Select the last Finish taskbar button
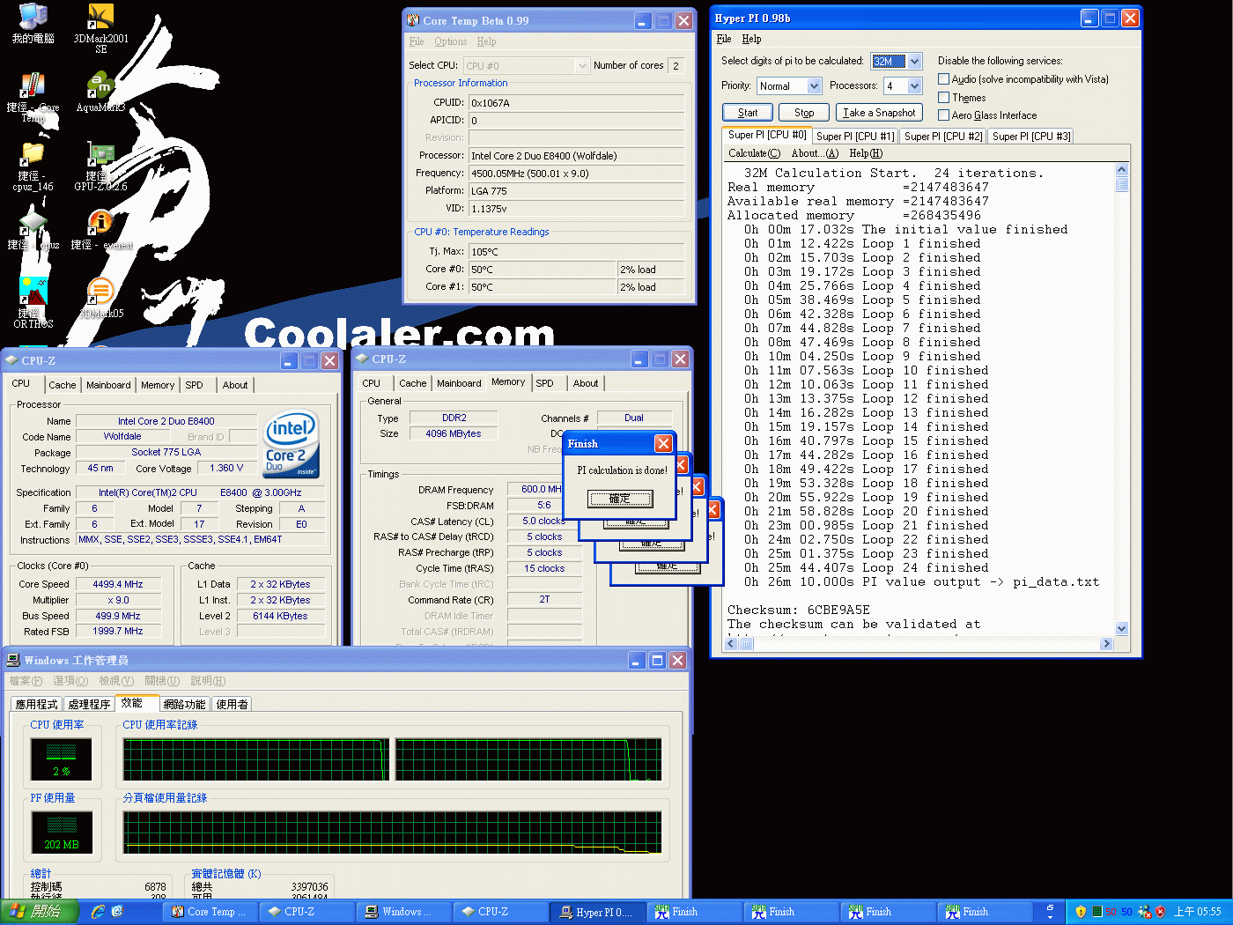1233x925 pixels. point(986,912)
